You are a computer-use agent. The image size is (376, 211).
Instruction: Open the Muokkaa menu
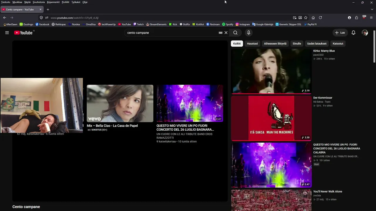(x=17, y=2)
